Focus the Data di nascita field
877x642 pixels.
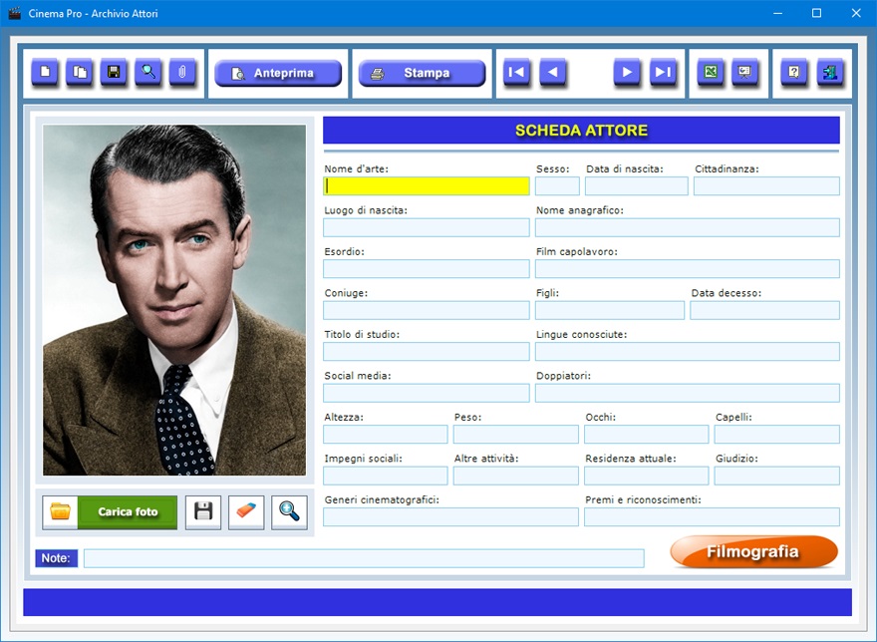point(637,185)
